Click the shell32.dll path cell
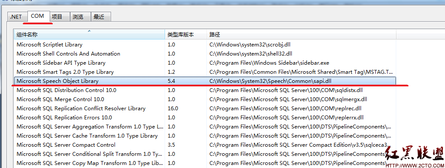This screenshot has width=445, height=168. coord(251,54)
